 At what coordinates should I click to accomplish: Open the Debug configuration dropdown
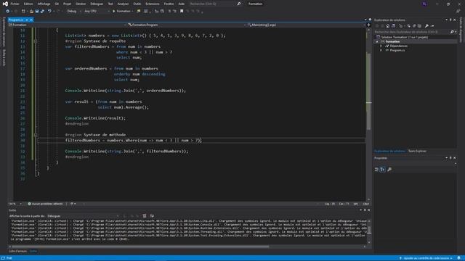74,12
